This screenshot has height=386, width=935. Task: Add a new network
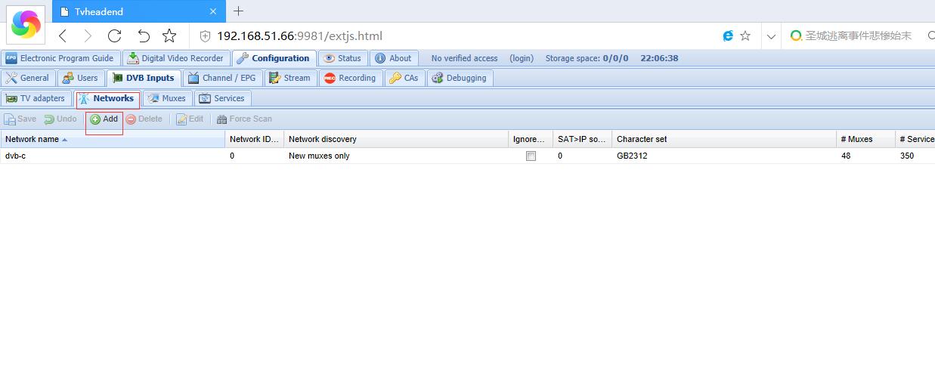tap(104, 119)
